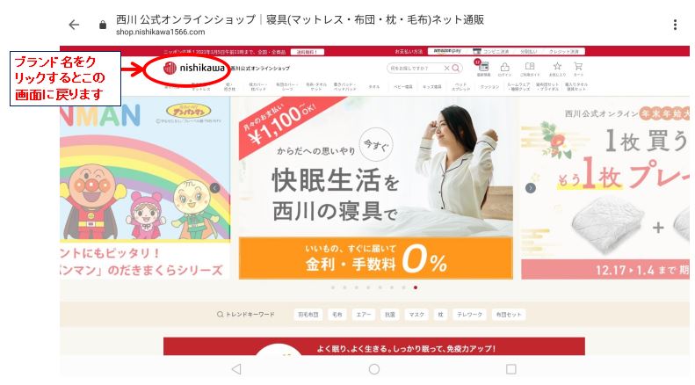Go back with the browser back arrow
695x385 pixels.
(74, 25)
